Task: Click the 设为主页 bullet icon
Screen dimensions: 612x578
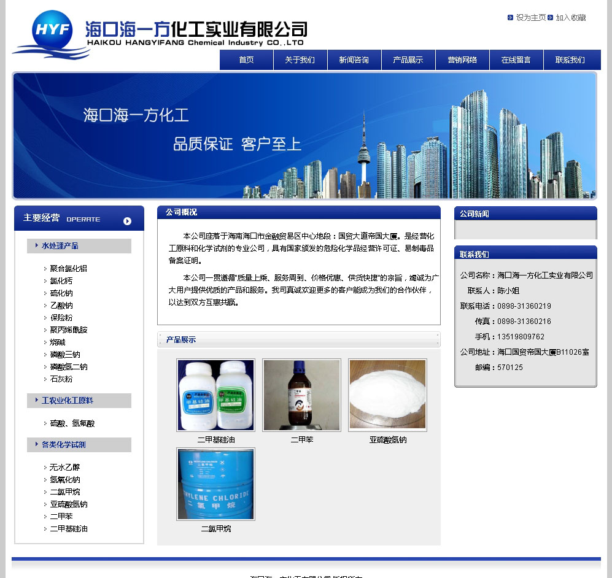Action: coord(510,18)
